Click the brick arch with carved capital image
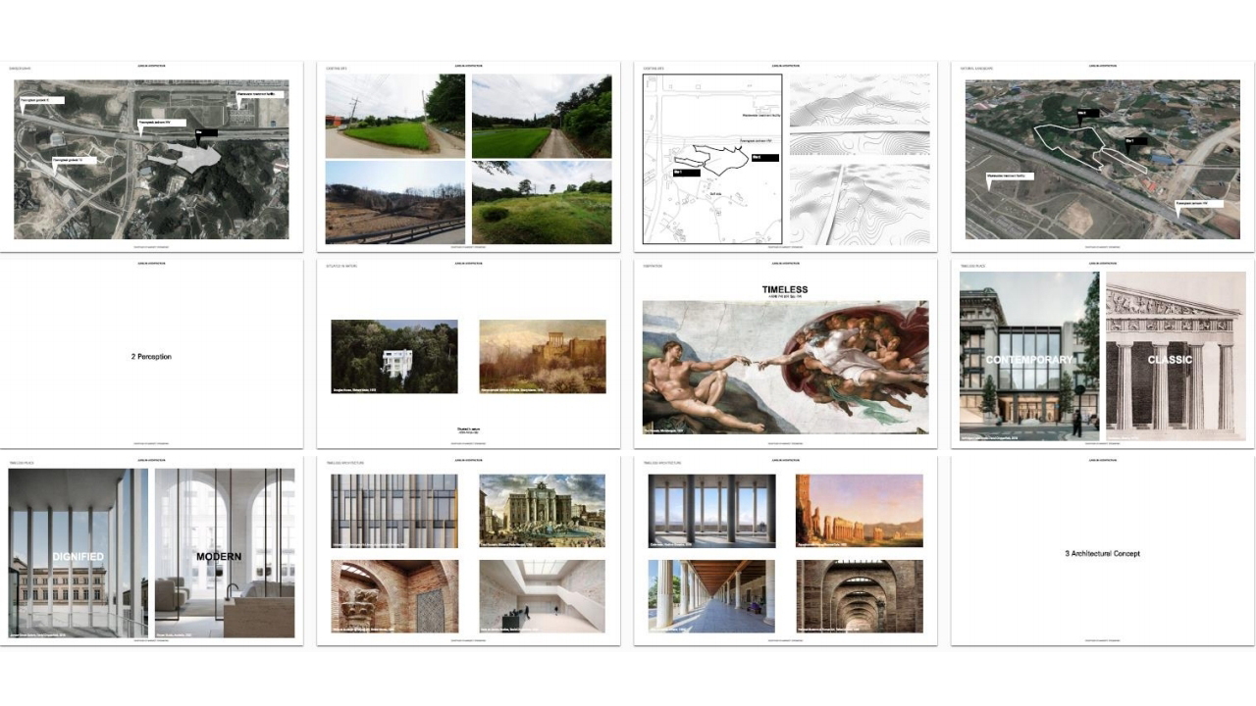This screenshot has width=1256, height=706. (x=394, y=596)
